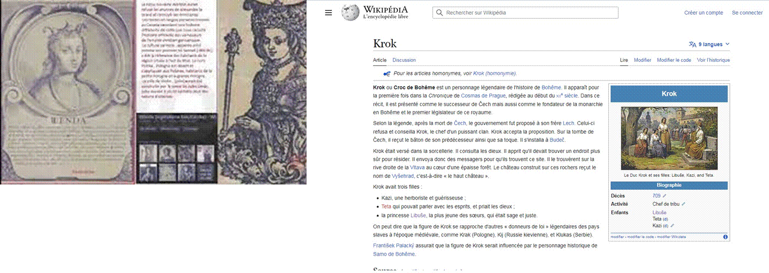Open the Modifier tab

642,60
